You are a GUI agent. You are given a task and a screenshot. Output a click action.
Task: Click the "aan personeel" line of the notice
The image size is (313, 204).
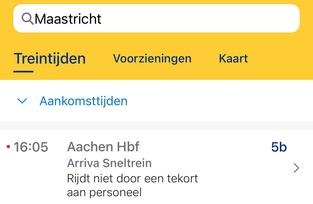(104, 192)
